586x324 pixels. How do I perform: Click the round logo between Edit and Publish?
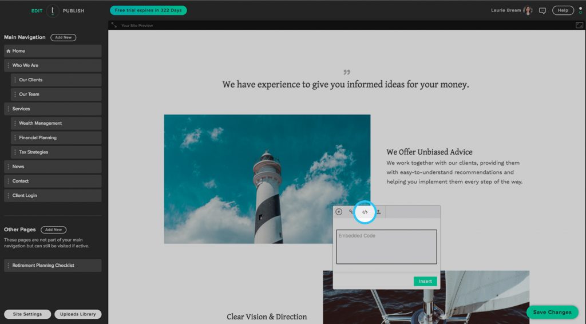(53, 11)
